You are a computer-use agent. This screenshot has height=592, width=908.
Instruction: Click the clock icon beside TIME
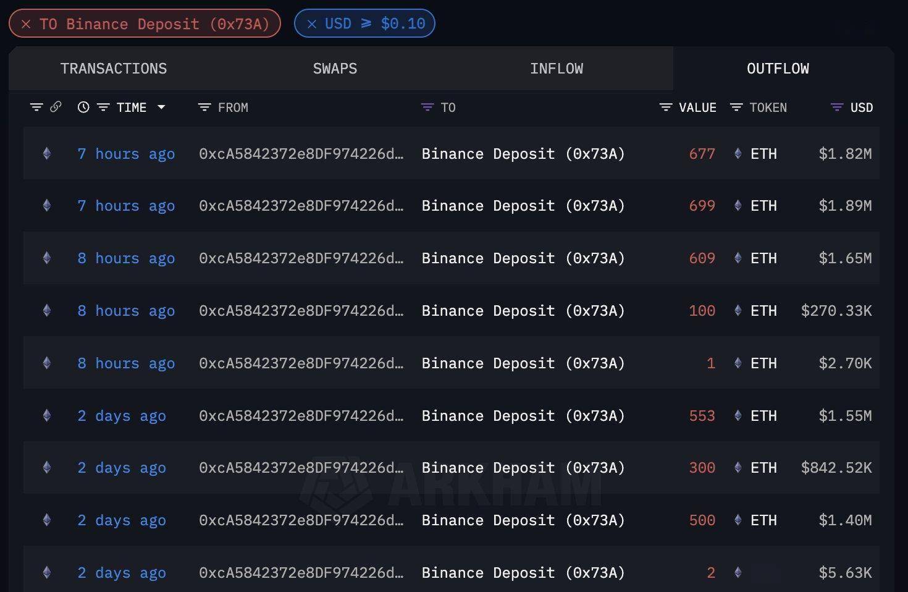(83, 108)
